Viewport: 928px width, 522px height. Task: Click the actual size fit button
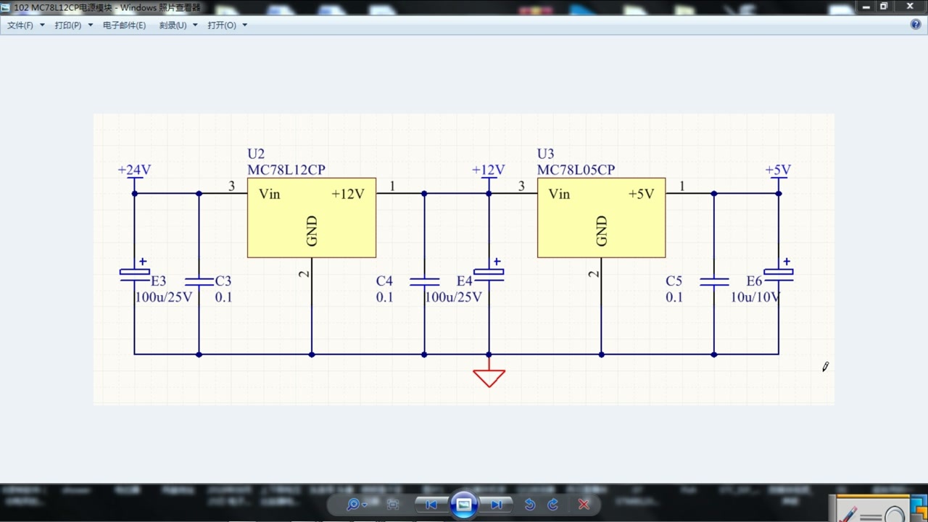point(393,505)
